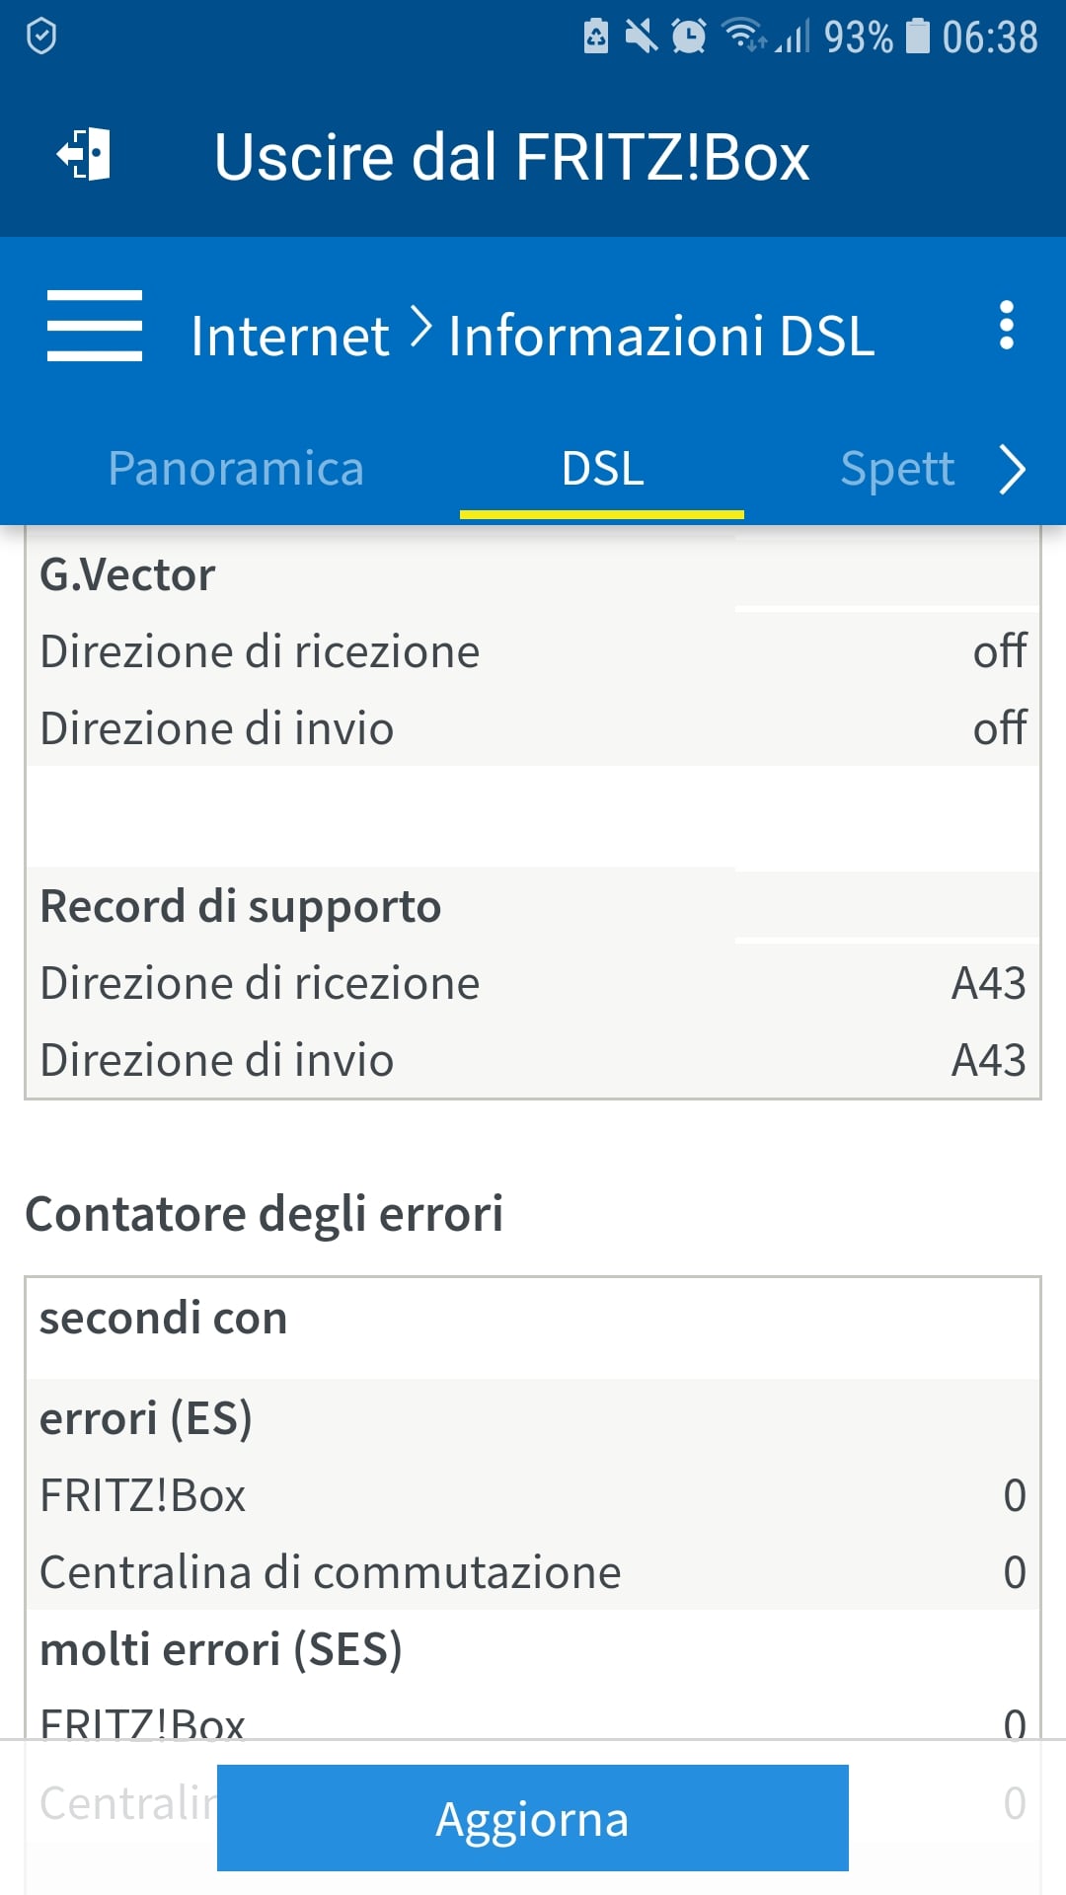Select the DSL tab
This screenshot has height=1895, width=1066.
602,469
